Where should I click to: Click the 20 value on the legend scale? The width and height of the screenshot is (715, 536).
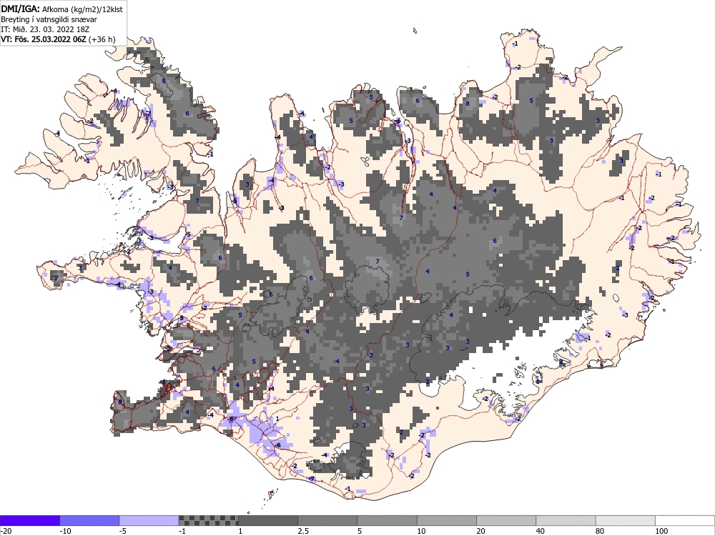(481, 531)
